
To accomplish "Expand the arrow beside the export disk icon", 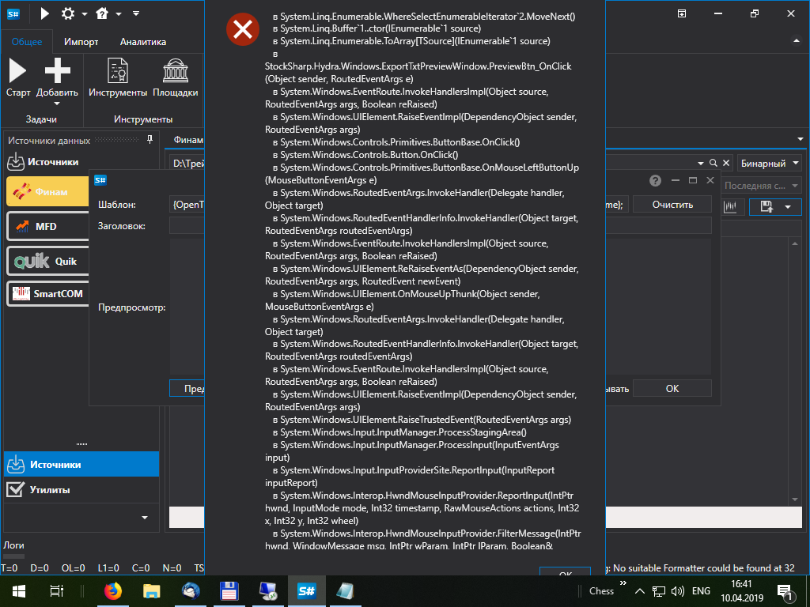I will point(788,208).
